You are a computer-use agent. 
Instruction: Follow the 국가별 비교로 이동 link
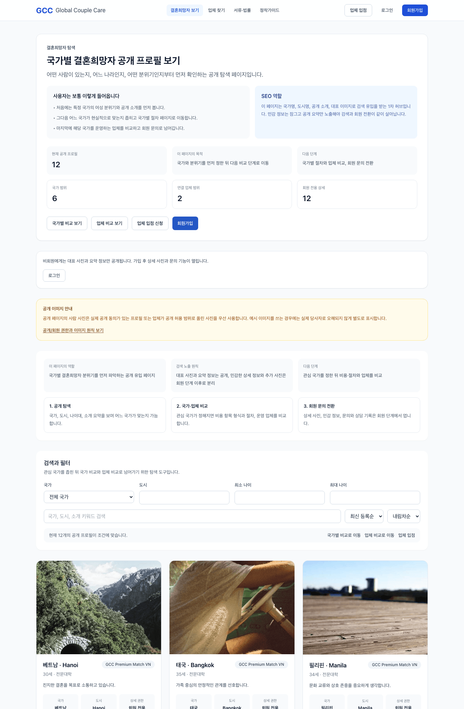tap(344, 535)
